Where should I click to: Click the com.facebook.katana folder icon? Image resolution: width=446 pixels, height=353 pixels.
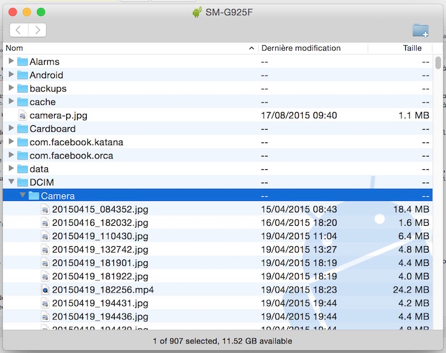[x=22, y=142]
